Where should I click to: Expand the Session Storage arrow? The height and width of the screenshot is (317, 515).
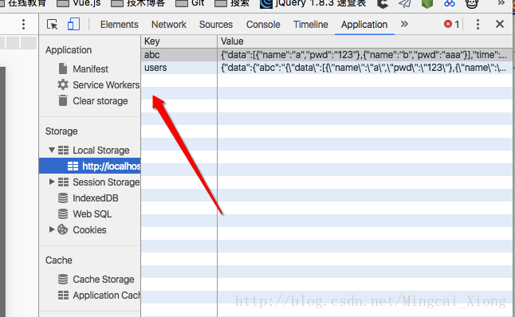point(52,182)
